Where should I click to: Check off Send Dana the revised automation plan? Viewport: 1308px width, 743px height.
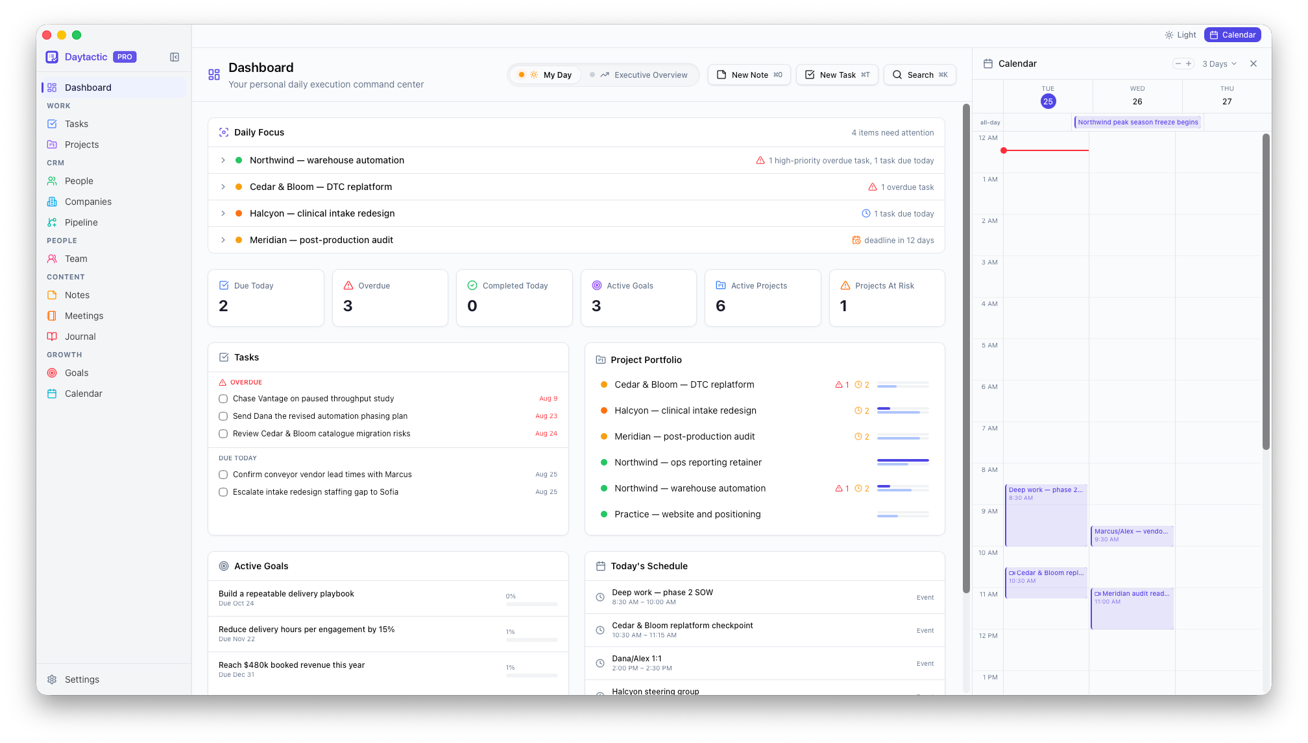click(223, 416)
